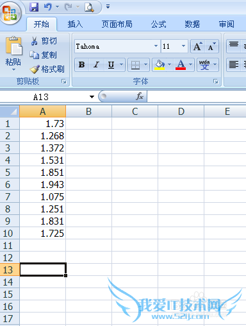
Task: Apply yellow fill color bucket
Action: pyautogui.click(x=160, y=65)
